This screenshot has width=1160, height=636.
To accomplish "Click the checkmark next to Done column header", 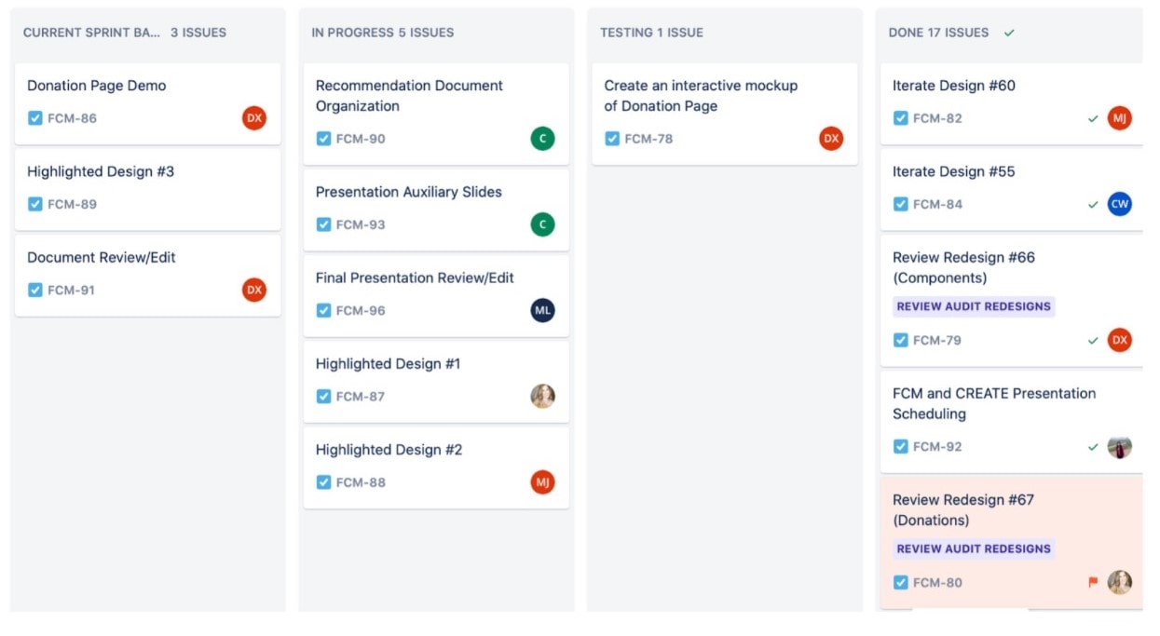I will pos(1009,33).
